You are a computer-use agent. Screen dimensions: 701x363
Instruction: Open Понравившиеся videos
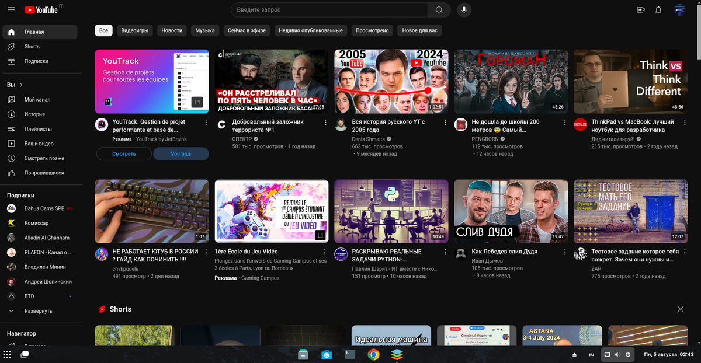pos(40,173)
